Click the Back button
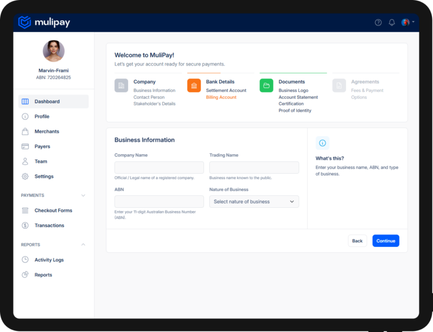The width and height of the screenshot is (433, 332). coord(357,241)
